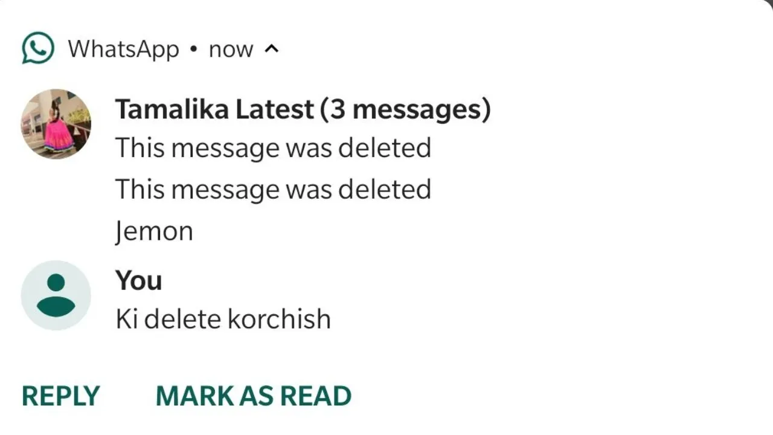Tap MARK AS READ

[x=254, y=396]
